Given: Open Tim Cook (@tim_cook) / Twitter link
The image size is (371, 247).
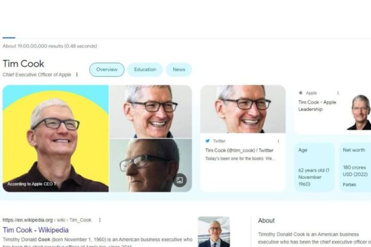Looking at the screenshot, I should click(x=239, y=151).
